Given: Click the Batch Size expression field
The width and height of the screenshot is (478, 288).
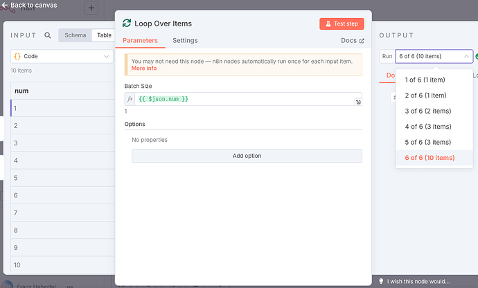Looking at the screenshot, I should click(x=249, y=99).
